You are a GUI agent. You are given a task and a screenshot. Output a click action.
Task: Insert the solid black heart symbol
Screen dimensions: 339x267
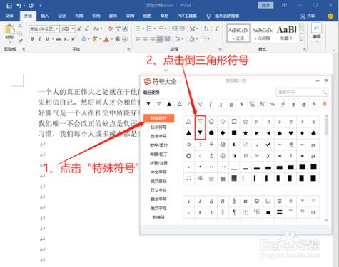291,133
